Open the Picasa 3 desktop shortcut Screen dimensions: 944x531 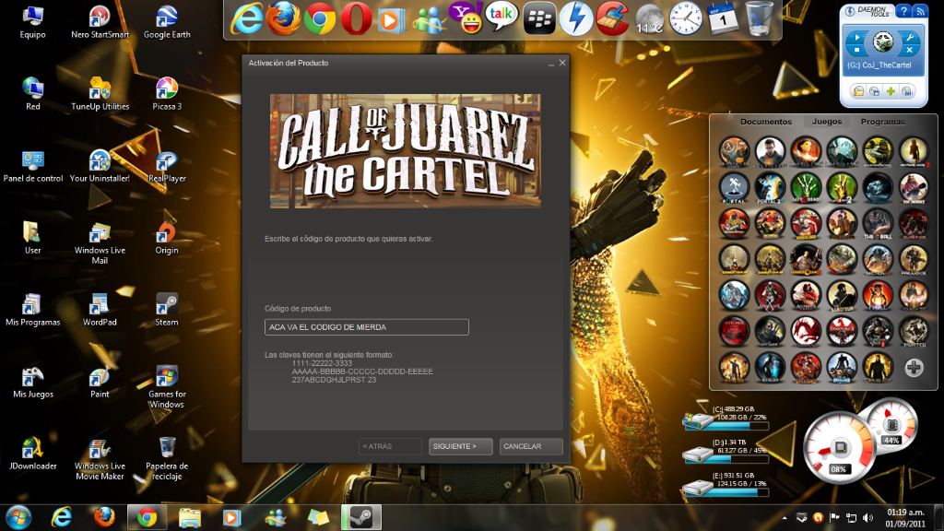point(167,94)
